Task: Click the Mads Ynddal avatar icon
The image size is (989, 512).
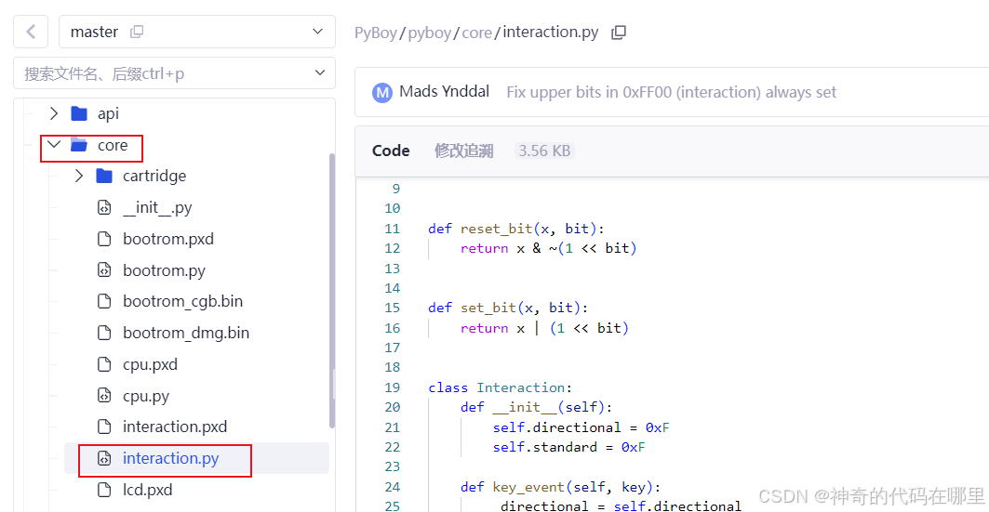Action: [381, 93]
